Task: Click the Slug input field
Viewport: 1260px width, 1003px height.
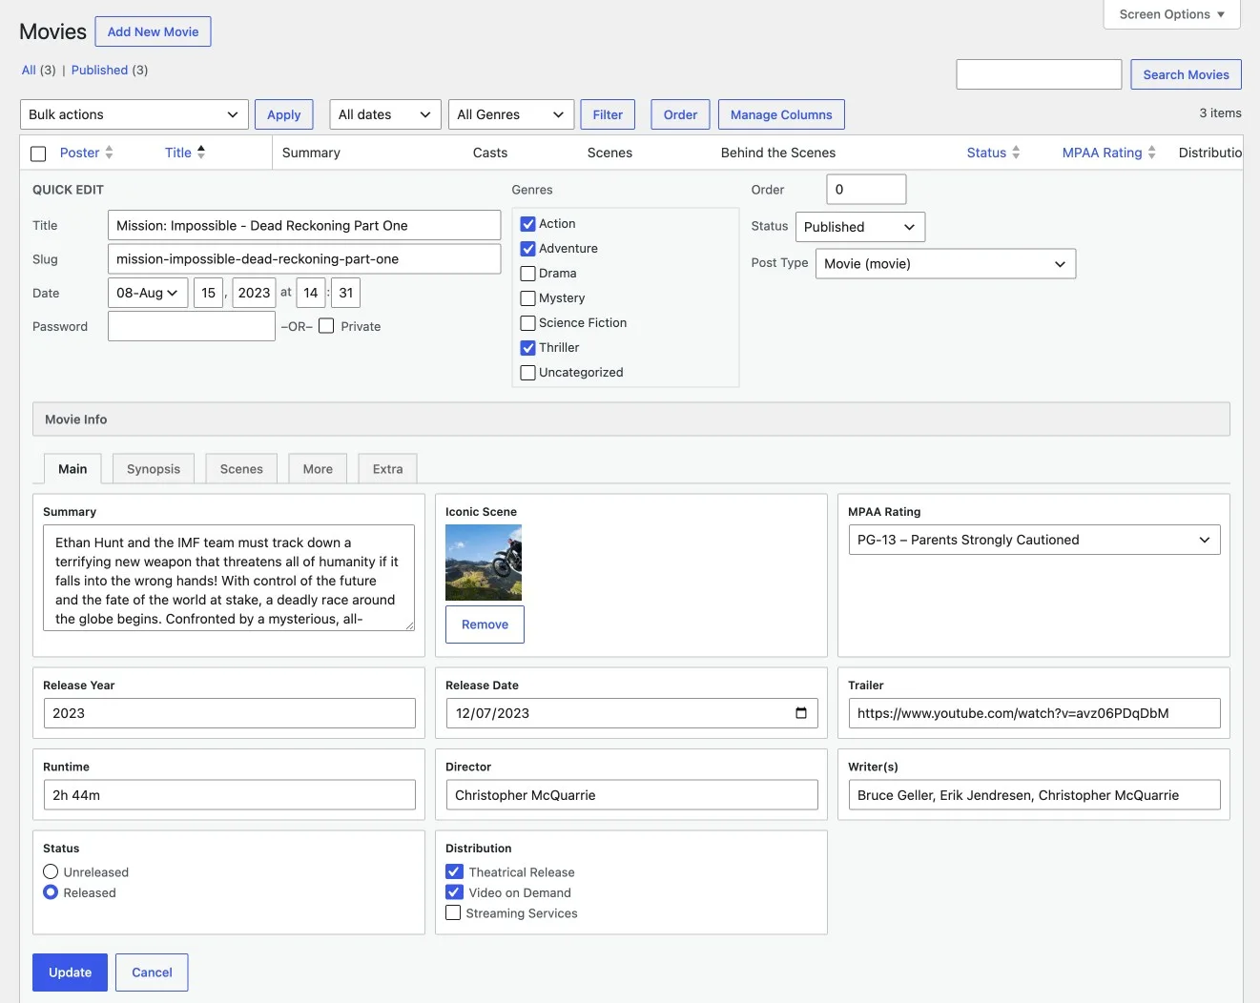Action: point(304,258)
